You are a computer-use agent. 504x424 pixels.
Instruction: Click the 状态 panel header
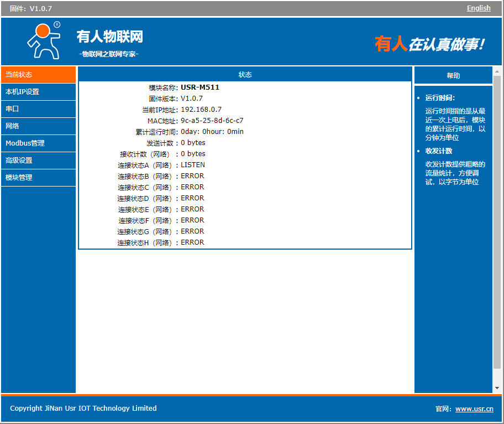coord(245,75)
